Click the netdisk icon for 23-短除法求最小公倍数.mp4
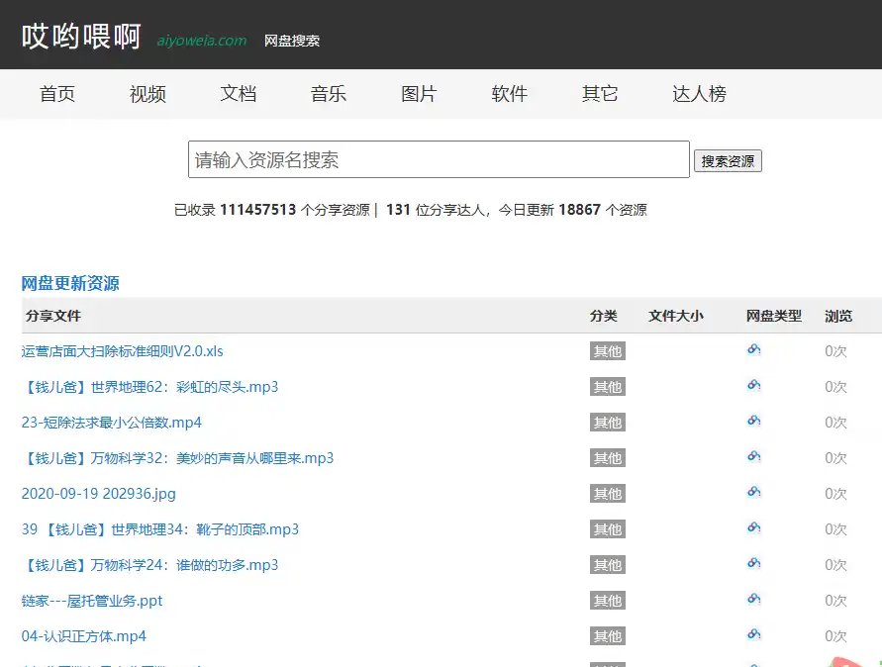The width and height of the screenshot is (882, 667). [x=753, y=421]
